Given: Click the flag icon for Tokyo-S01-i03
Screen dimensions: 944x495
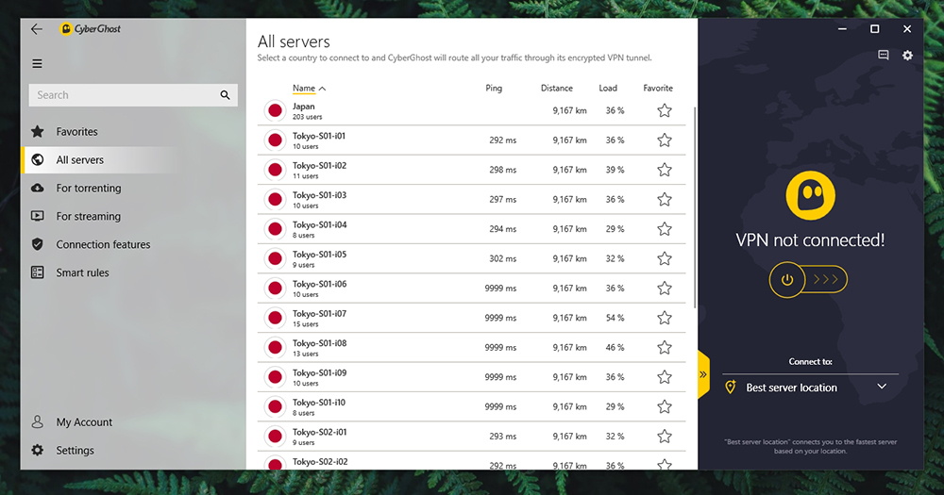Looking at the screenshot, I should [x=275, y=199].
